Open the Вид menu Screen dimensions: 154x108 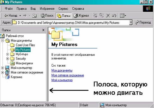point(33,9)
